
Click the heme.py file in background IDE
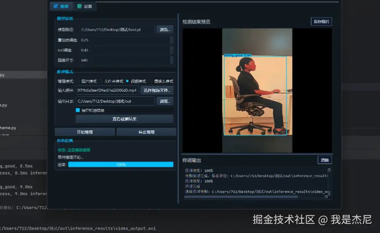pyautogui.click(x=8, y=128)
